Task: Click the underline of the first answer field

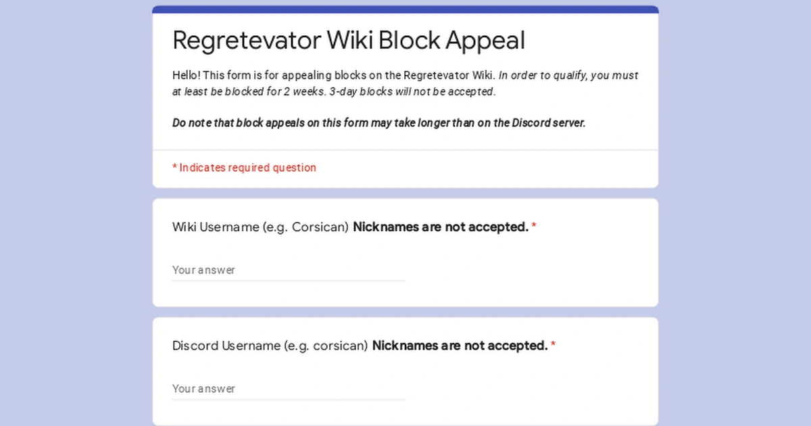Action: [289, 280]
